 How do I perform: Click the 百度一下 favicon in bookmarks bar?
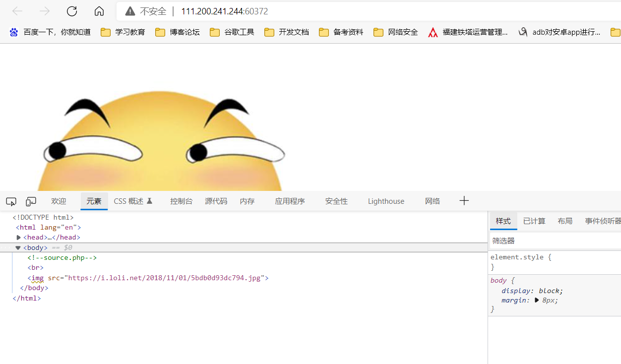tap(13, 32)
